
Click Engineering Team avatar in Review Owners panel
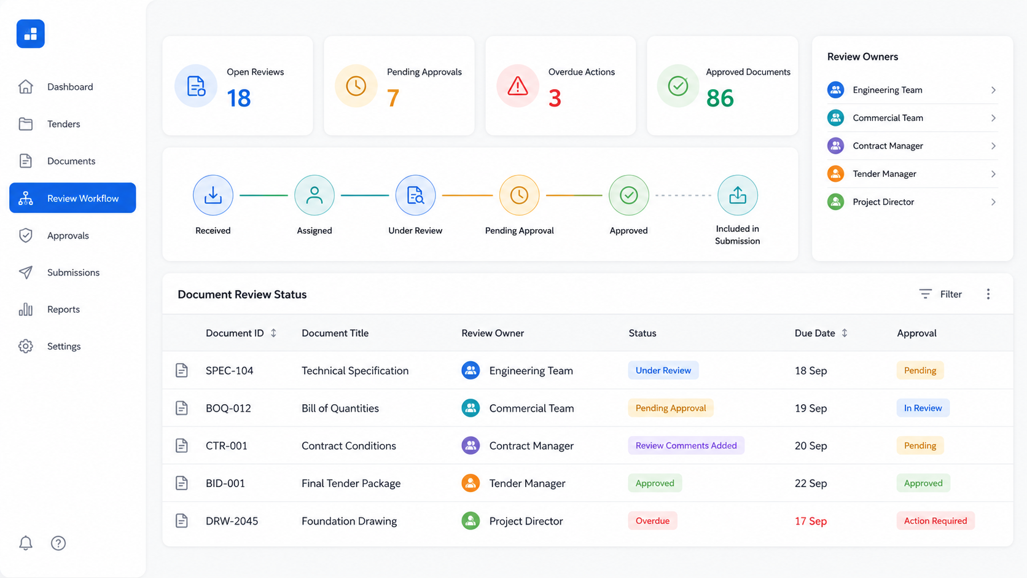coord(835,90)
